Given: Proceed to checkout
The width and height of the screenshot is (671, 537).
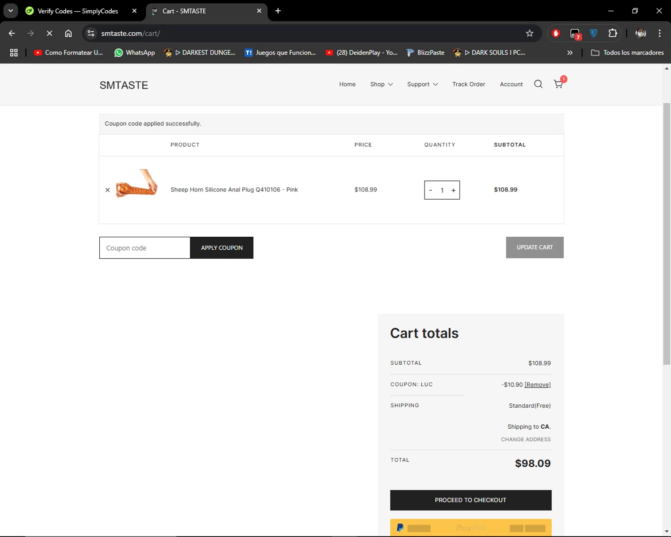Looking at the screenshot, I should point(471,500).
